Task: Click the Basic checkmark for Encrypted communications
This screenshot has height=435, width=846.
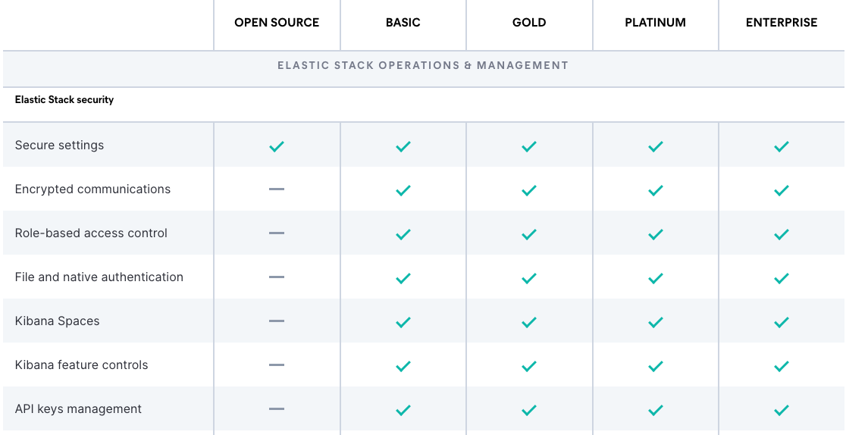Action: tap(403, 190)
